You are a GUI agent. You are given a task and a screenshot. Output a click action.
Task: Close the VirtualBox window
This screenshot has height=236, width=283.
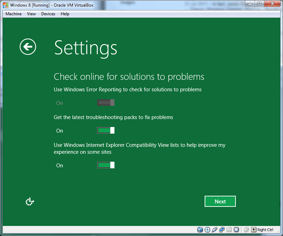click(x=272, y=3)
